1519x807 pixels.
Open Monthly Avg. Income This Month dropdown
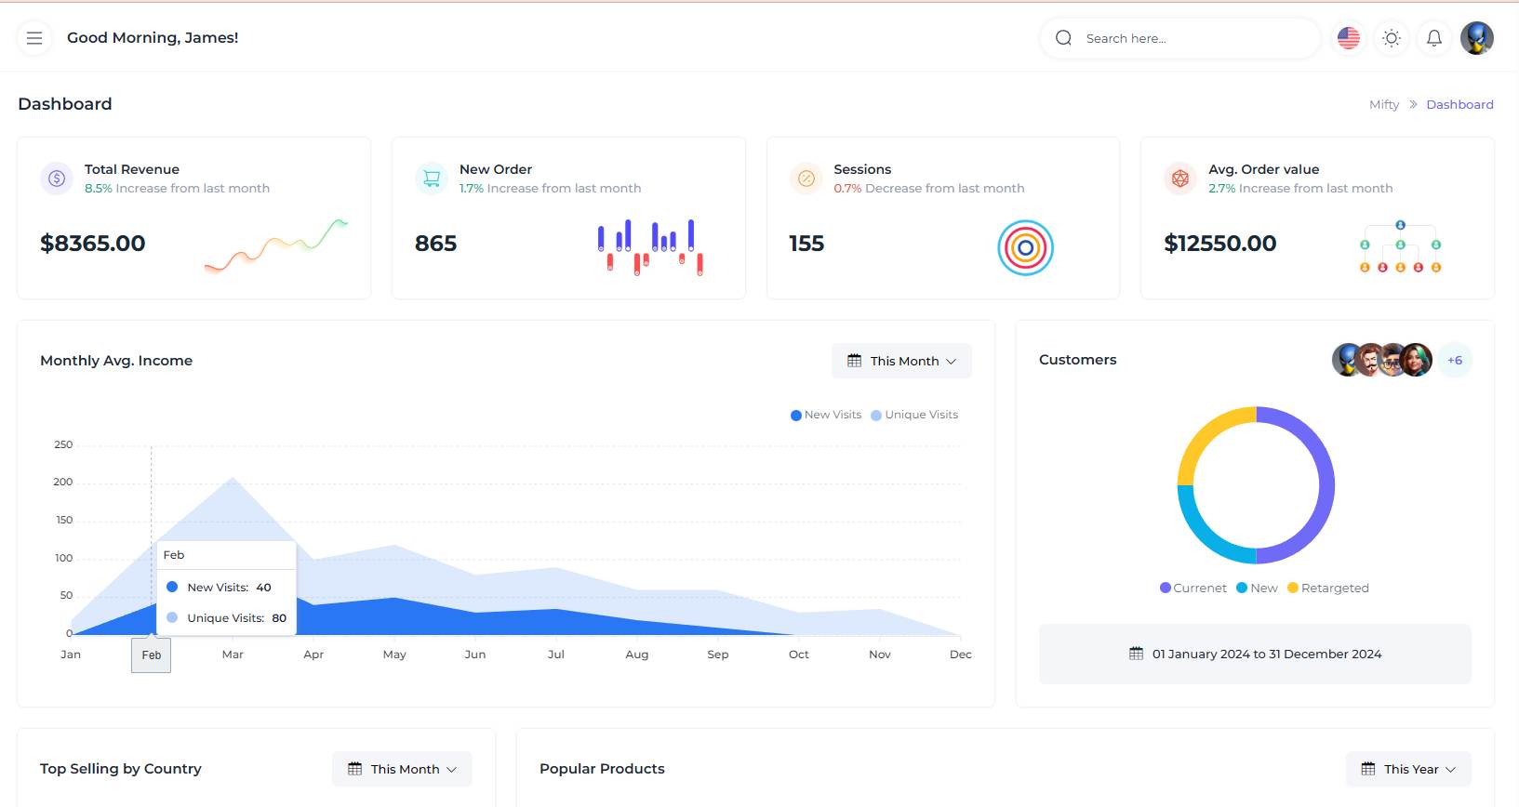(x=901, y=361)
